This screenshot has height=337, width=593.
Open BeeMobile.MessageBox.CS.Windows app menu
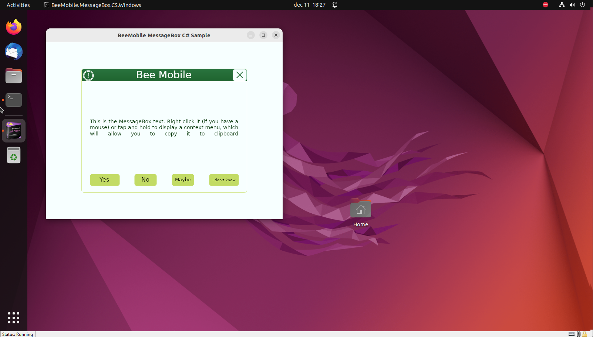coord(92,5)
